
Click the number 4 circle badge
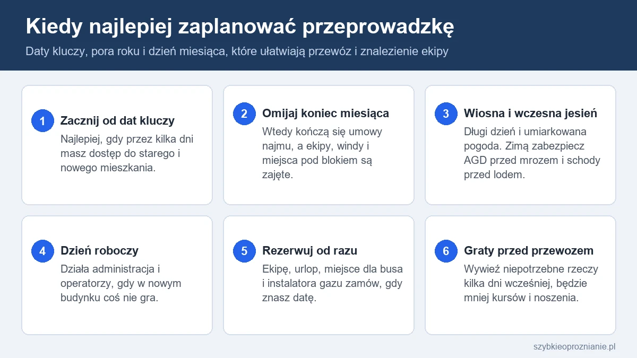point(42,251)
